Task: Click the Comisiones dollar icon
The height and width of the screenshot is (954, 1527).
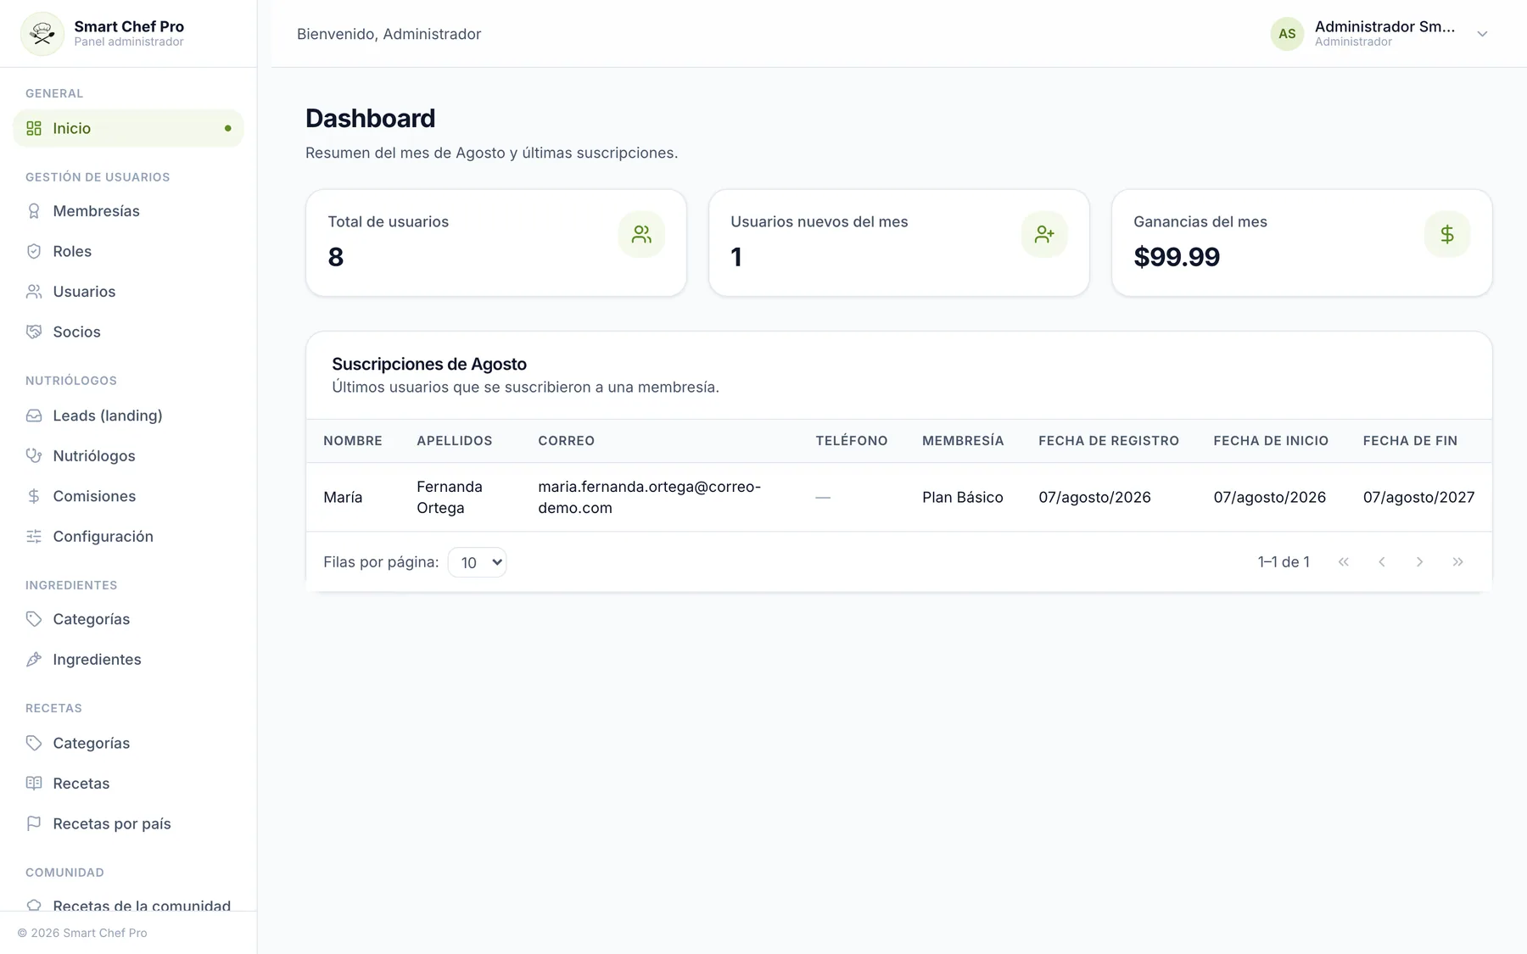Action: point(34,496)
